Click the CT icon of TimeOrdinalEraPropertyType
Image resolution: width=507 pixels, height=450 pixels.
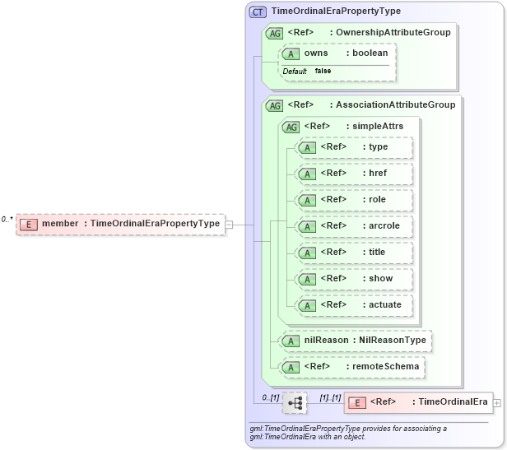point(258,12)
